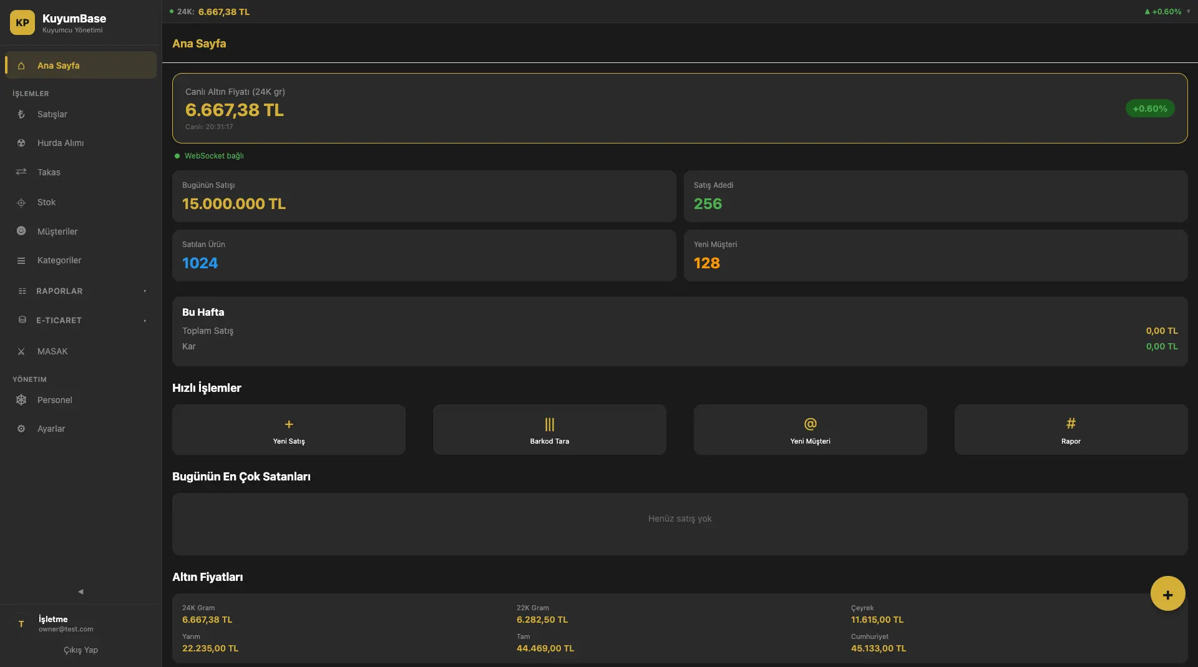Click the Takas swap arrows icon
This screenshot has width=1198, height=667.
coord(21,172)
